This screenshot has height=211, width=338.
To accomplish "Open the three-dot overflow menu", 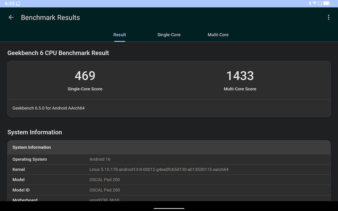I will [329, 17].
